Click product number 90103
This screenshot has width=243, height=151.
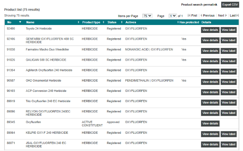pos(11,91)
